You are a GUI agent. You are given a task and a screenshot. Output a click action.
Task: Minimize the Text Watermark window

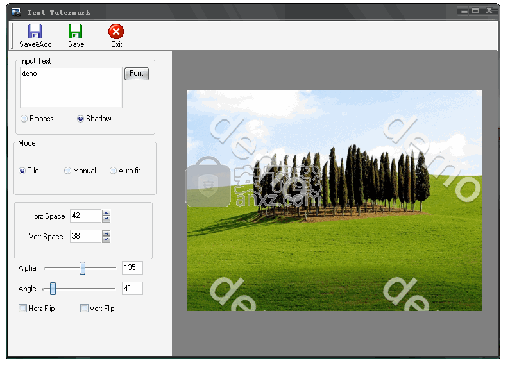point(464,12)
